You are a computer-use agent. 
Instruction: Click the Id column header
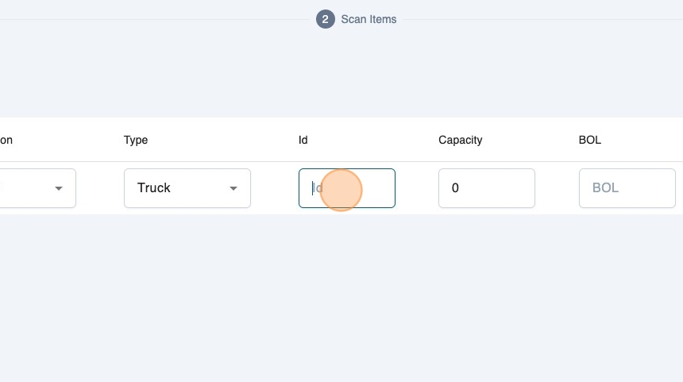click(x=303, y=140)
